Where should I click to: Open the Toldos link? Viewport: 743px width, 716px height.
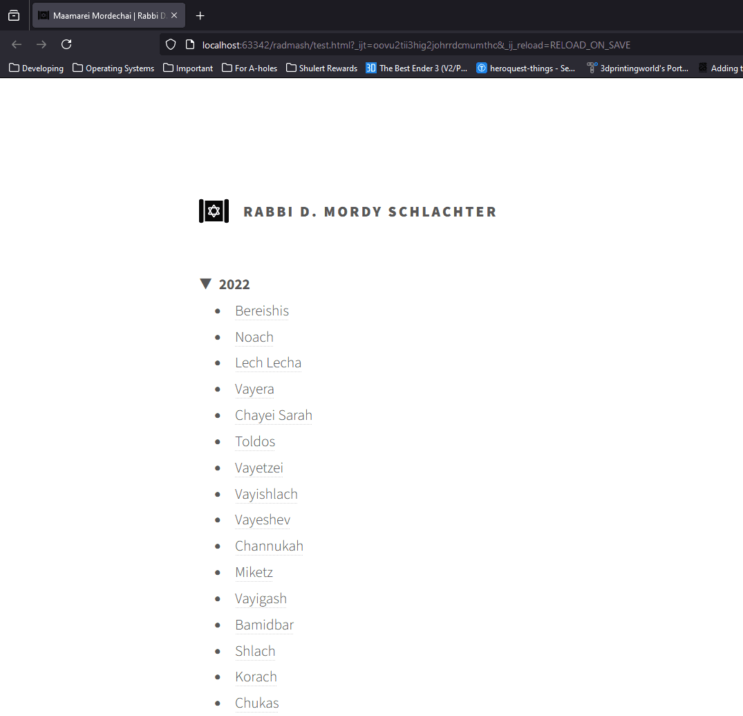click(x=255, y=442)
